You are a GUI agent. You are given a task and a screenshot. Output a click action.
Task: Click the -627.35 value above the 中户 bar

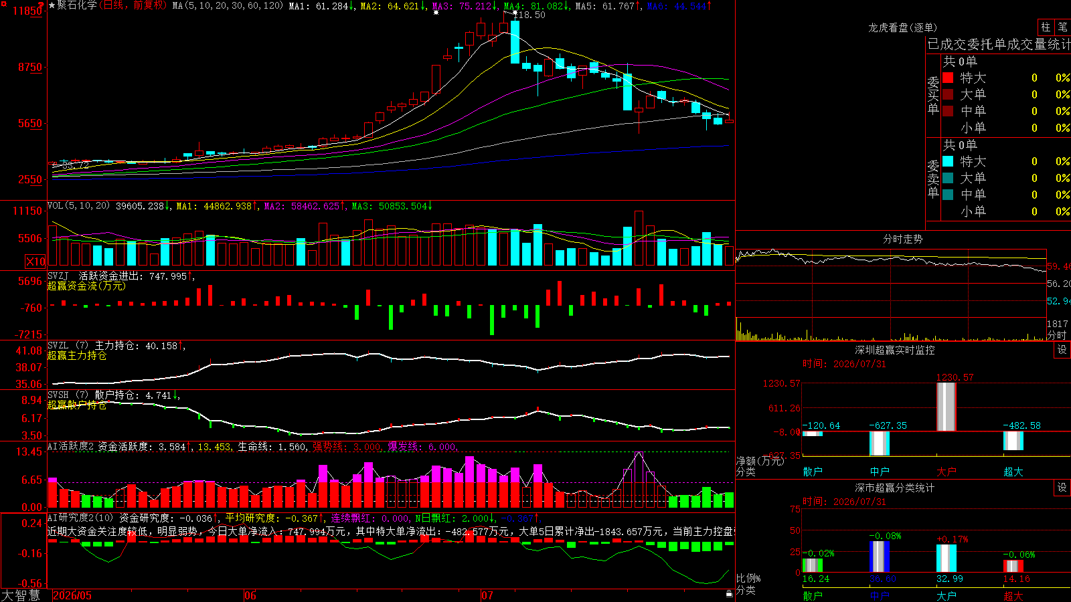888,425
